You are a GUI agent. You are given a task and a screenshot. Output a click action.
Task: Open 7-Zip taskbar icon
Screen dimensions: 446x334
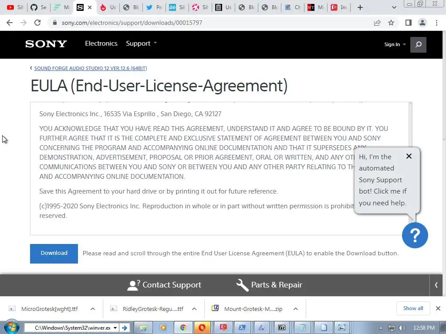[282, 328]
